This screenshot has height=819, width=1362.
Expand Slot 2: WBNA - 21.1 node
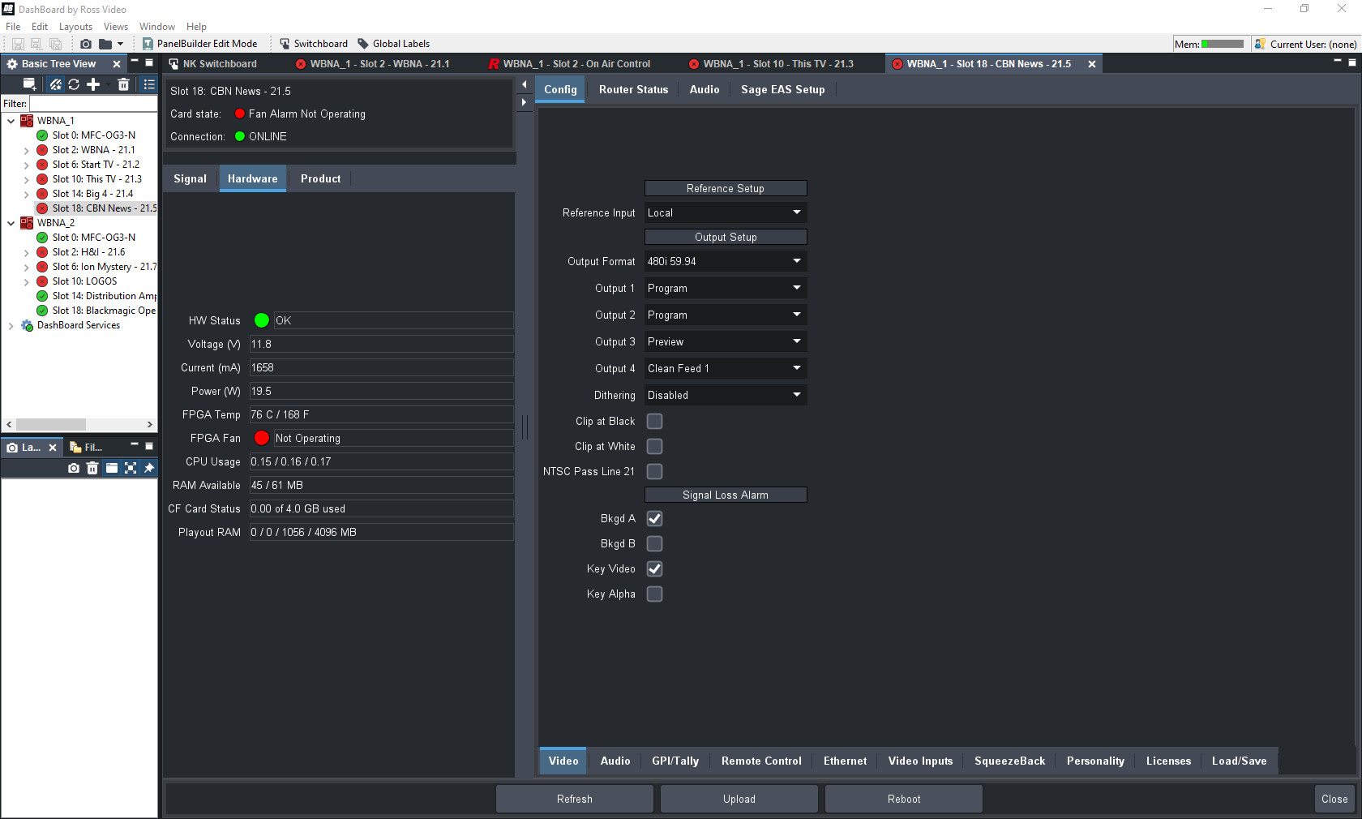(26, 150)
